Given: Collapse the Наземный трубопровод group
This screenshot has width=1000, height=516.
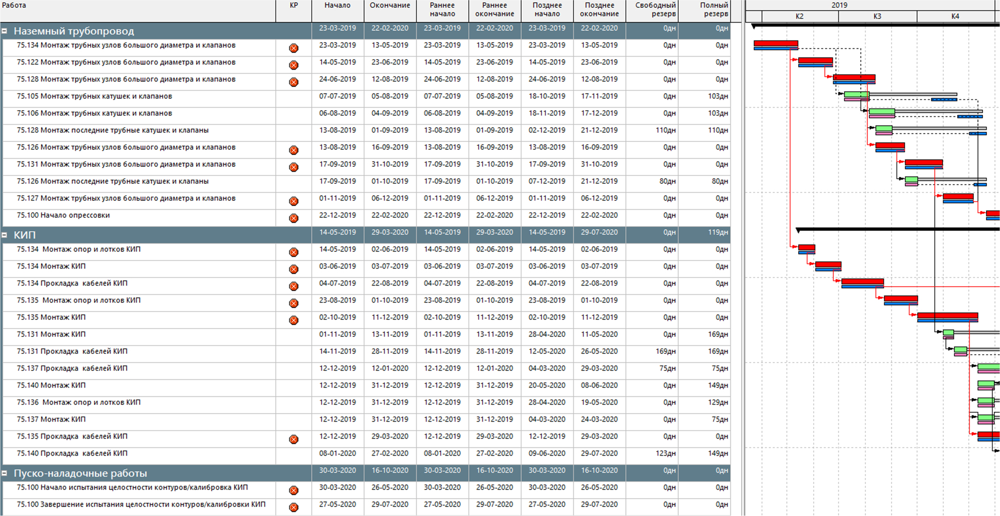Looking at the screenshot, I should (4, 31).
